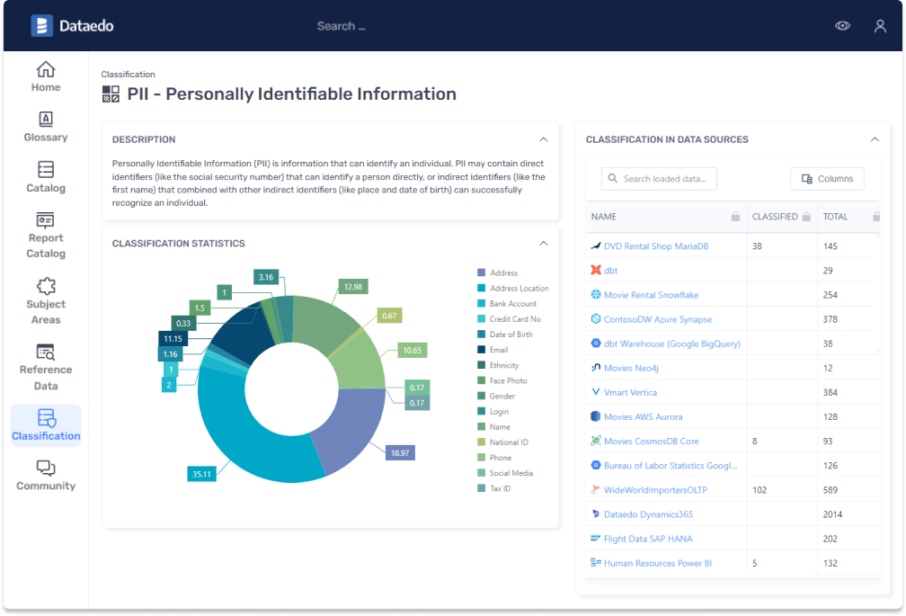
Task: Click the Address legend color swatch
Action: [482, 272]
